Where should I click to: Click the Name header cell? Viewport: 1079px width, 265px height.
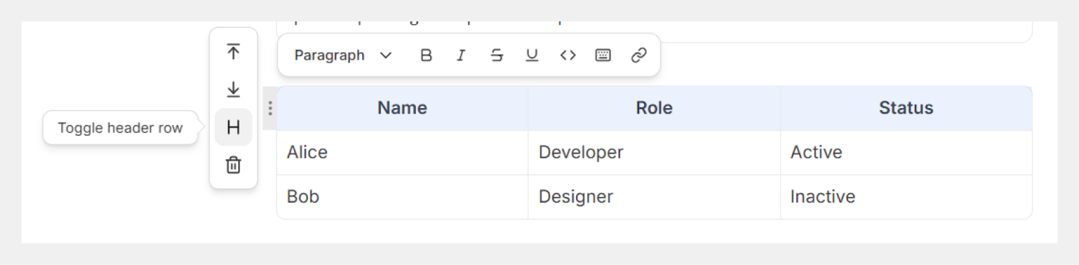click(402, 108)
